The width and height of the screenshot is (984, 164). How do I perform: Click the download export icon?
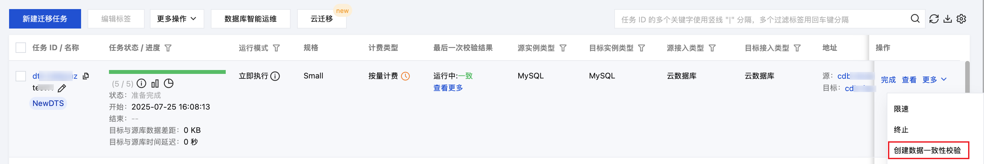(948, 19)
